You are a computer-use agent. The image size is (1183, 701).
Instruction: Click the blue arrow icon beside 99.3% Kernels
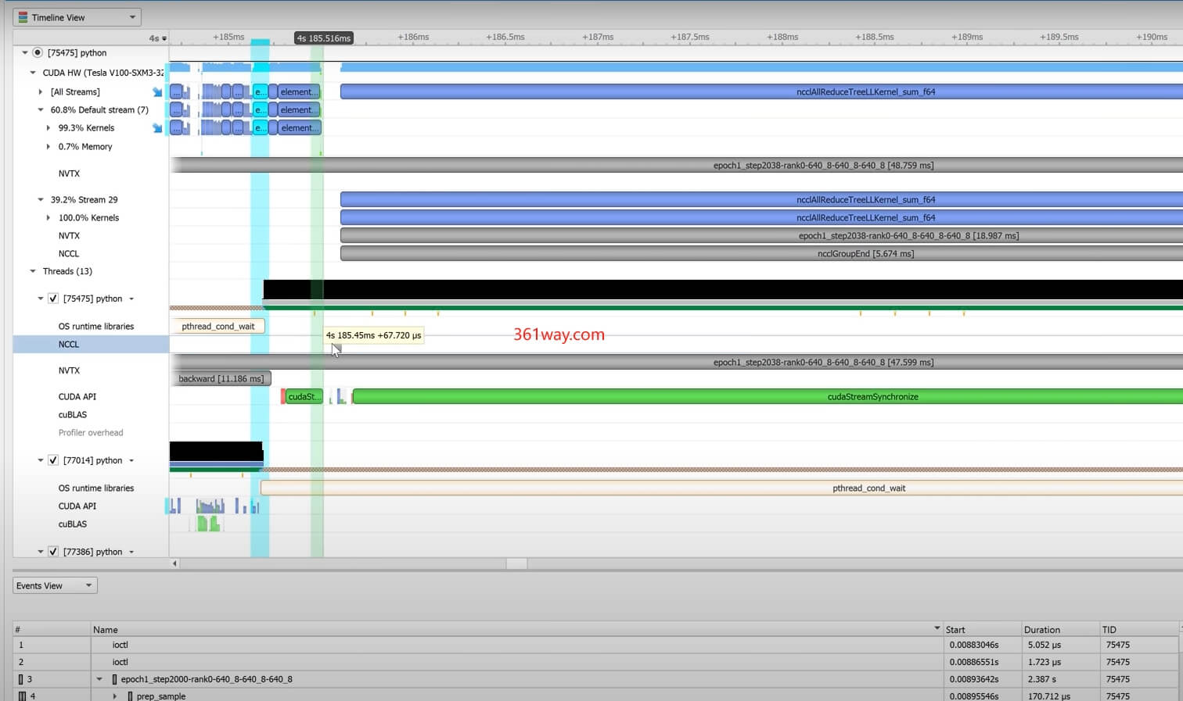pos(157,128)
